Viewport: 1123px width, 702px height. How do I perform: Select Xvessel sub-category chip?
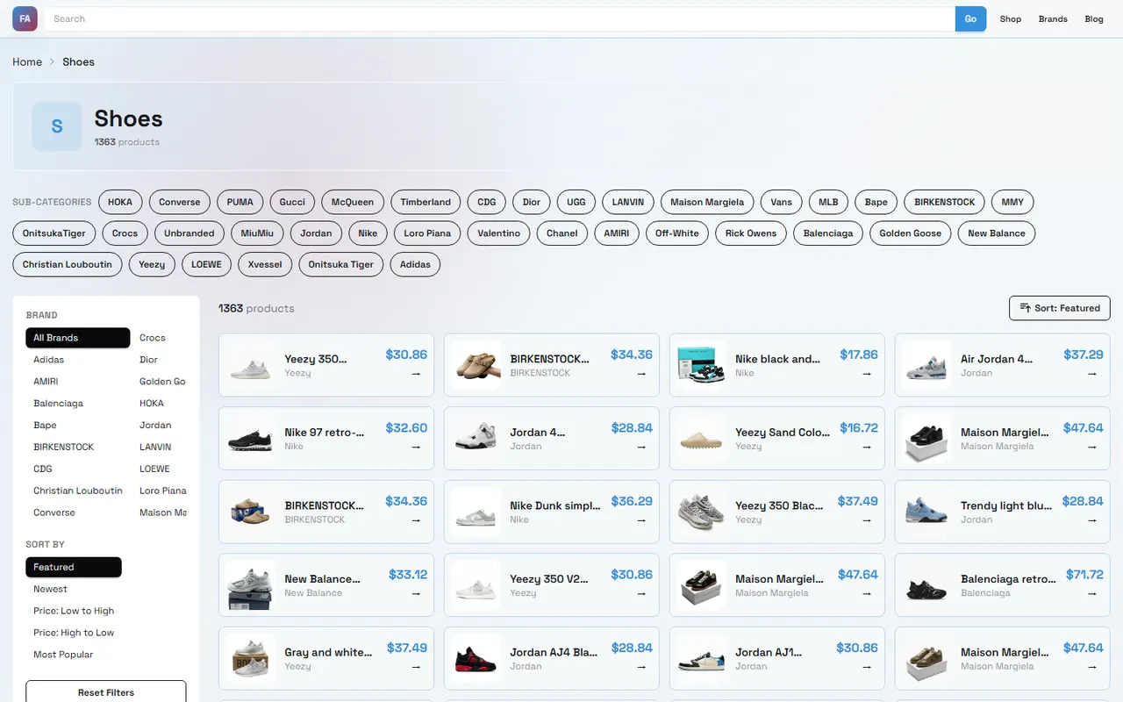[265, 264]
